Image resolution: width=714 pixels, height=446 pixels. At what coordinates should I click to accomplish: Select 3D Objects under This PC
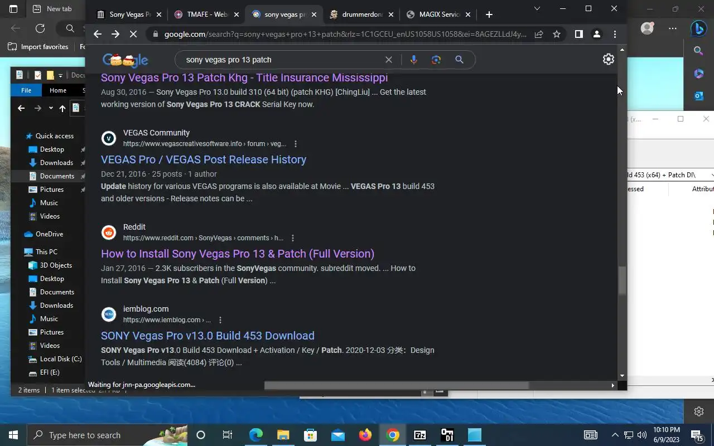(x=56, y=265)
